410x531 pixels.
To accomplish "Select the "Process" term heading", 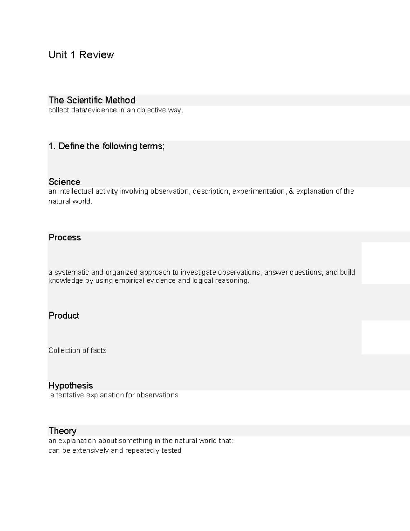I will [65, 237].
